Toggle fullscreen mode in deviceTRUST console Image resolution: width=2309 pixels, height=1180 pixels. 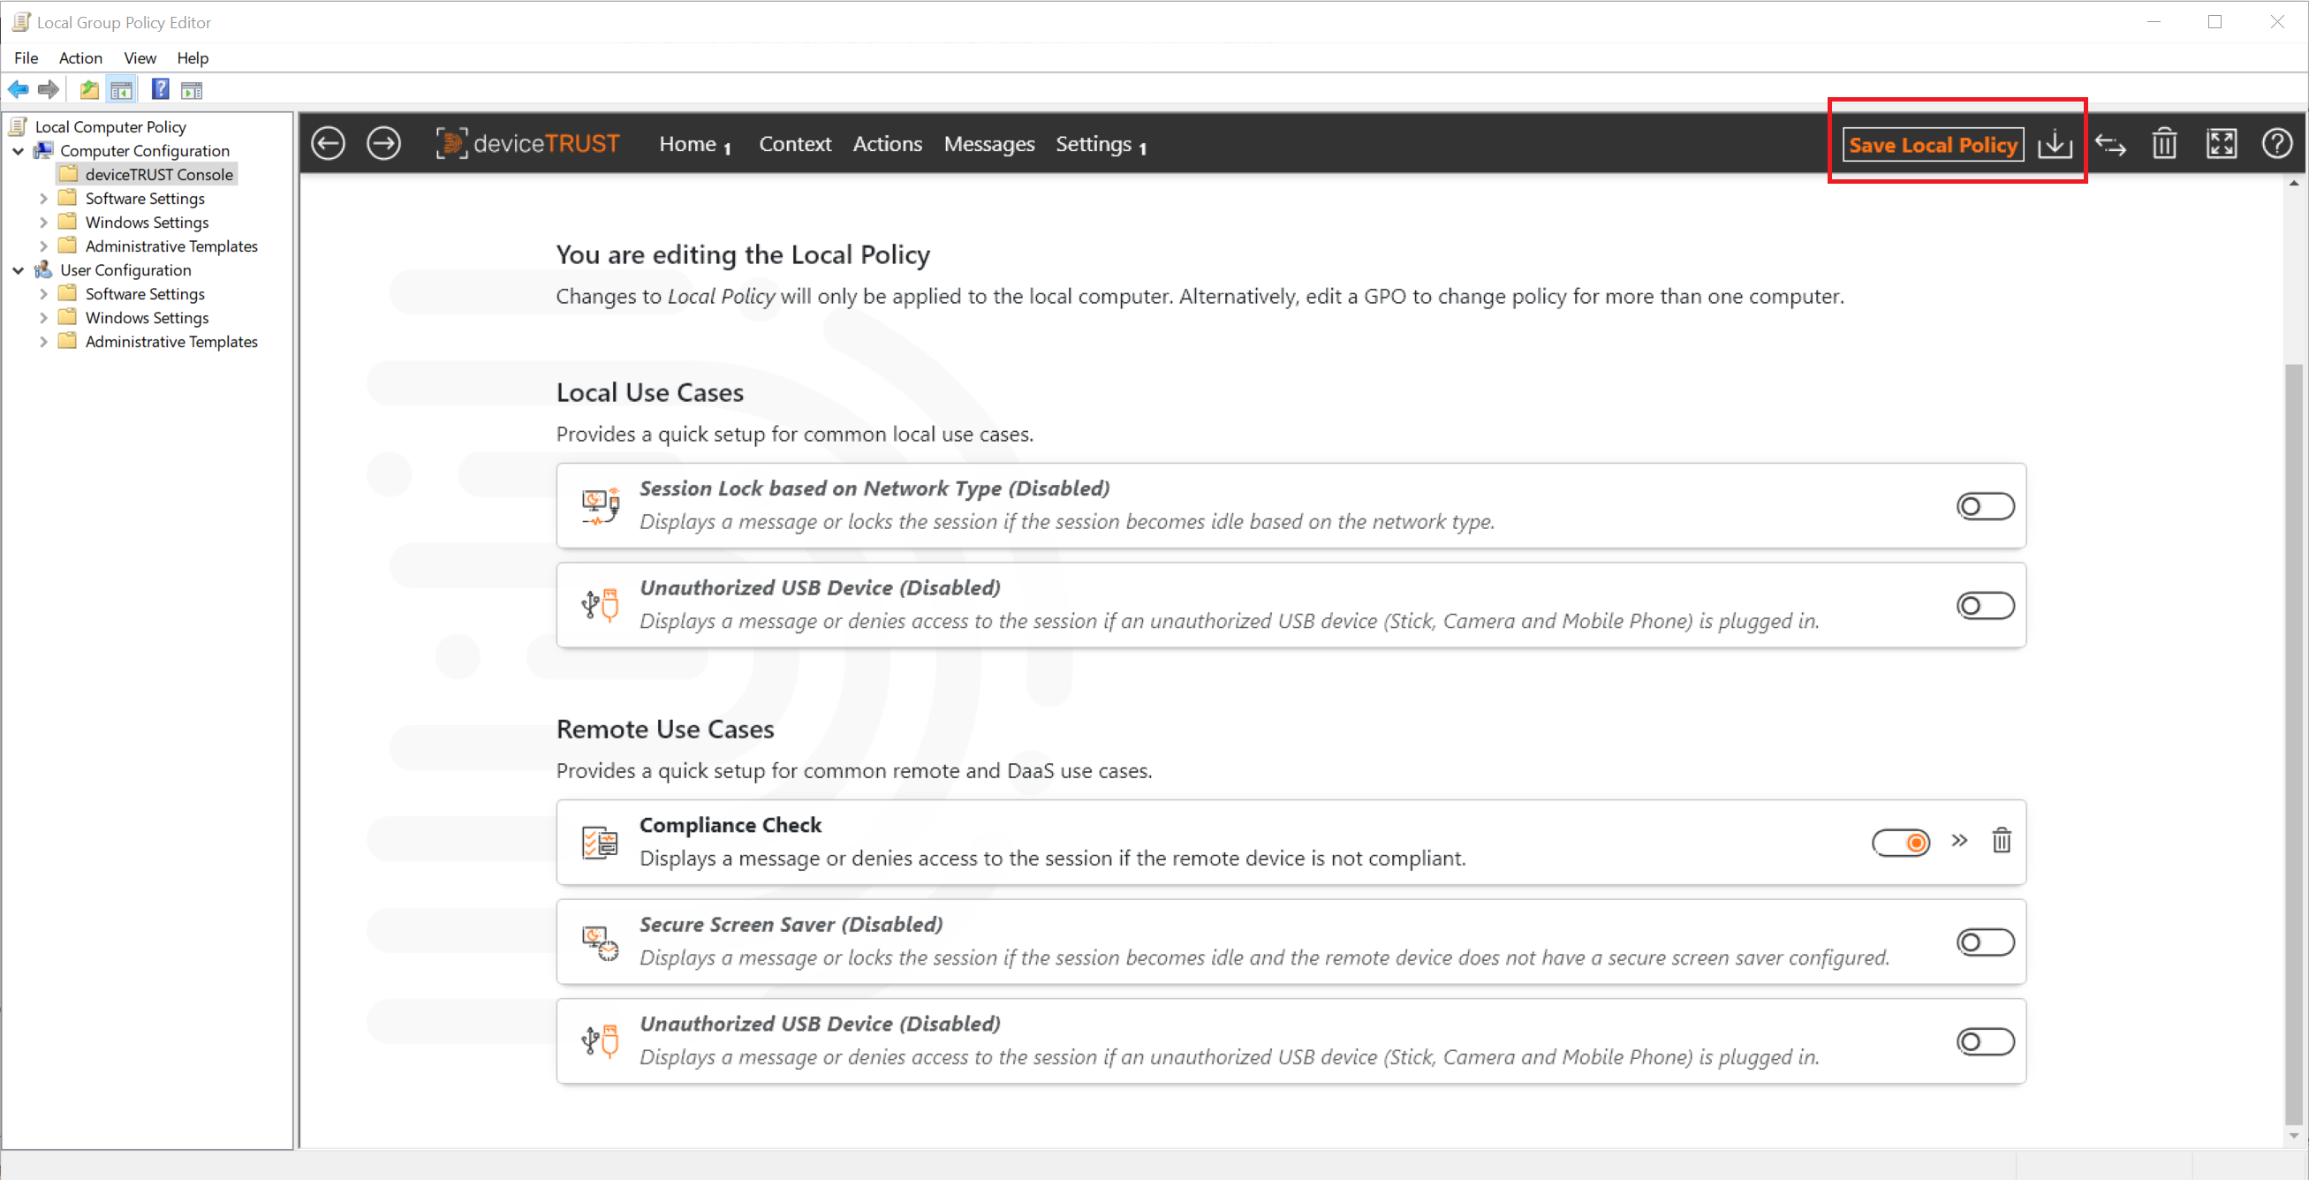pos(2222,143)
